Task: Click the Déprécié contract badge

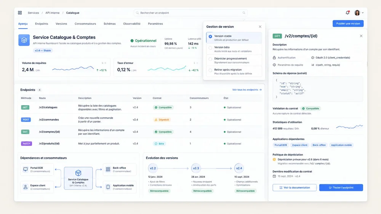Action: click(x=162, y=120)
